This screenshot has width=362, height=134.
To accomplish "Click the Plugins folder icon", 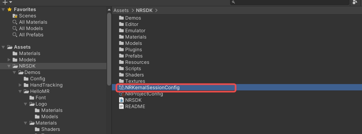I will pos(121,50).
